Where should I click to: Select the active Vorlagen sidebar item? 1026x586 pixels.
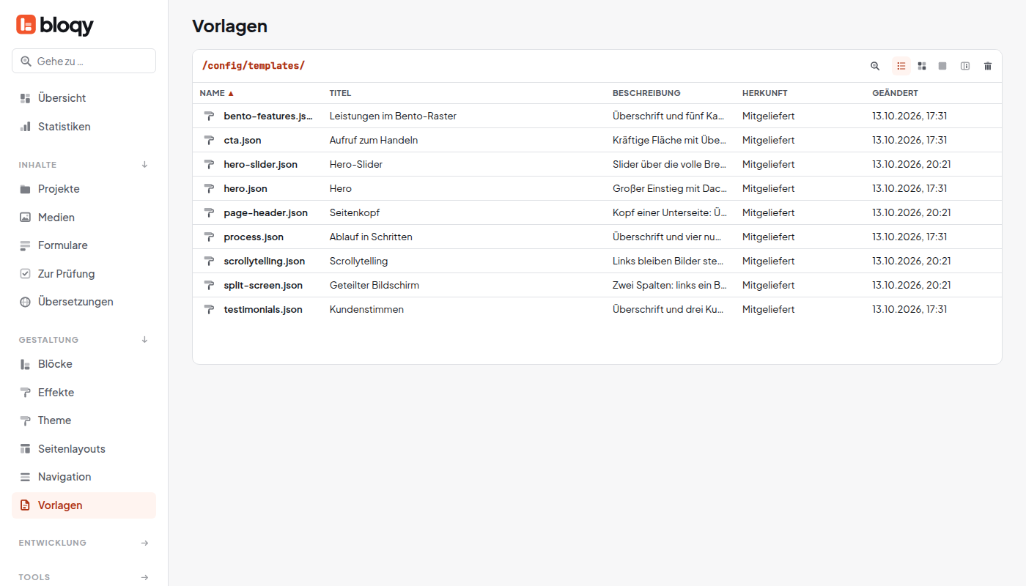tap(84, 505)
